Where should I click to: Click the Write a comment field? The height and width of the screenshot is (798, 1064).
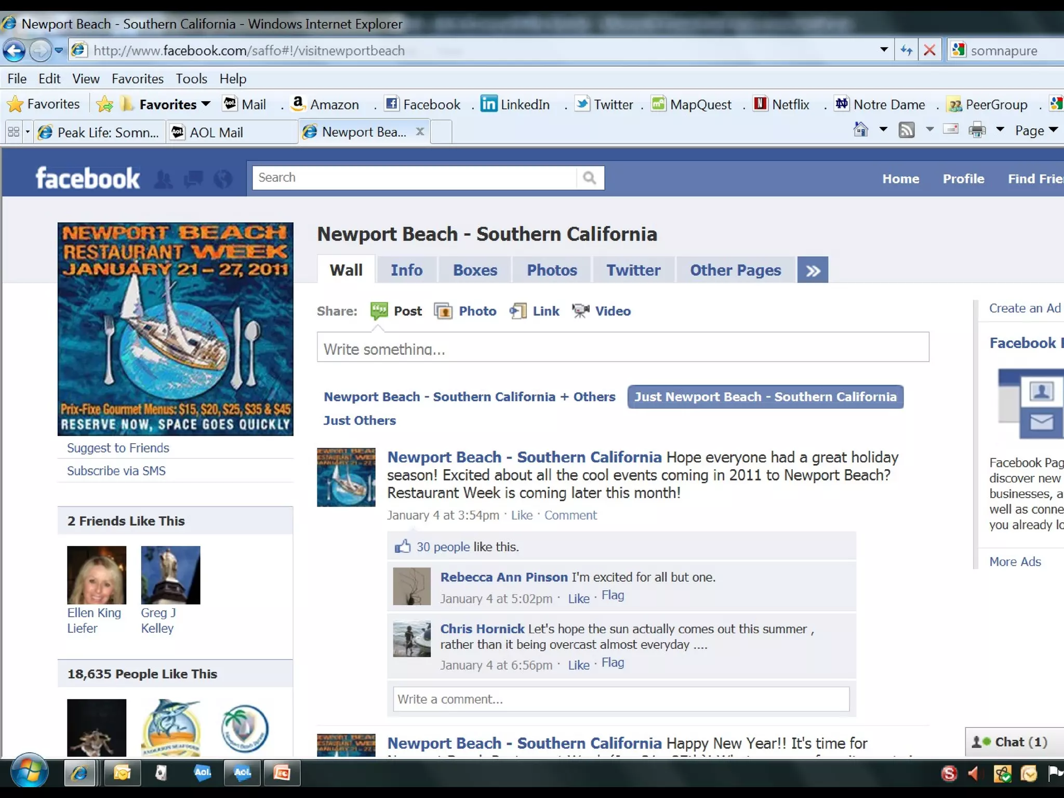coord(621,699)
